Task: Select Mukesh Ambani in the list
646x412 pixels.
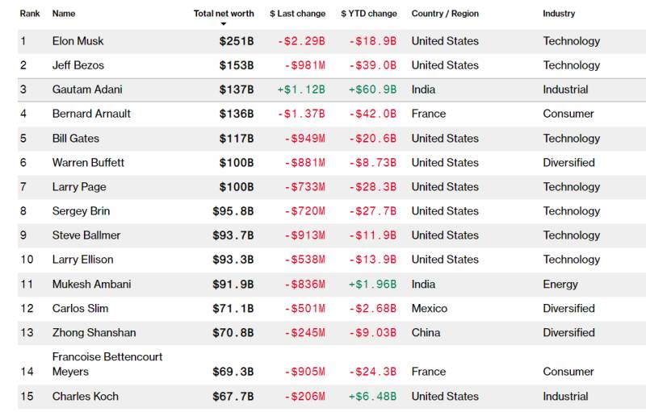Action: (91, 284)
